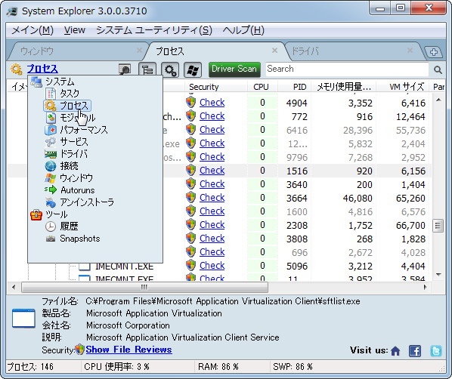Click the gears toolbar icon

pyautogui.click(x=170, y=70)
